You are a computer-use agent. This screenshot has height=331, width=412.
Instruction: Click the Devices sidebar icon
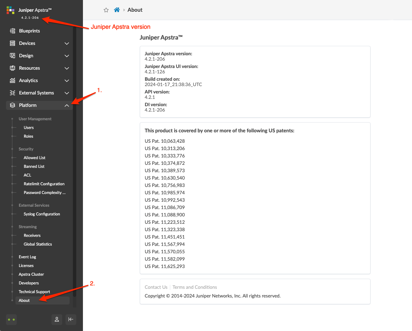coord(13,43)
